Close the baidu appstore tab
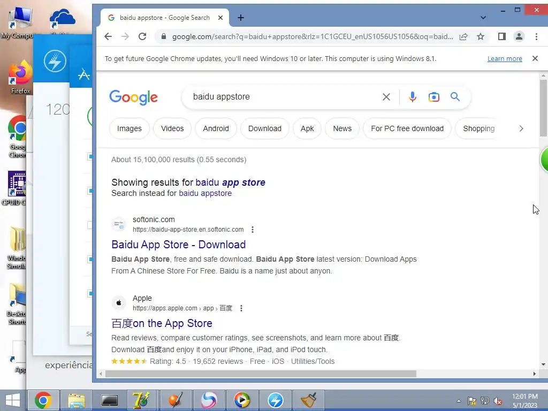The width and height of the screenshot is (548, 411). [x=220, y=18]
